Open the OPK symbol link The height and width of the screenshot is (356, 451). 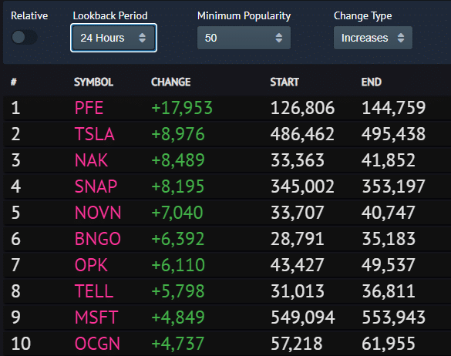(x=91, y=265)
